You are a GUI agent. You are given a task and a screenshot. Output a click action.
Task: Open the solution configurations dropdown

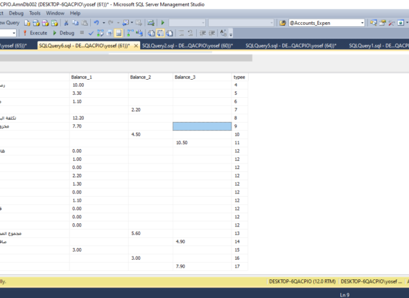click(x=187, y=23)
